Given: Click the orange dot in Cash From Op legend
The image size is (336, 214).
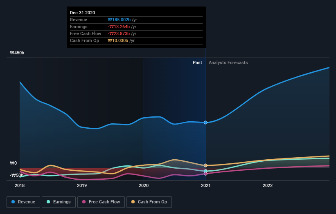Looking at the screenshot, I should (x=133, y=202).
